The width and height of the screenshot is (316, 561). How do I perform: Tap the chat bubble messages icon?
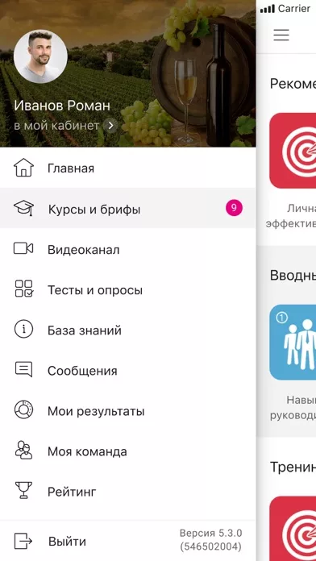(x=23, y=369)
